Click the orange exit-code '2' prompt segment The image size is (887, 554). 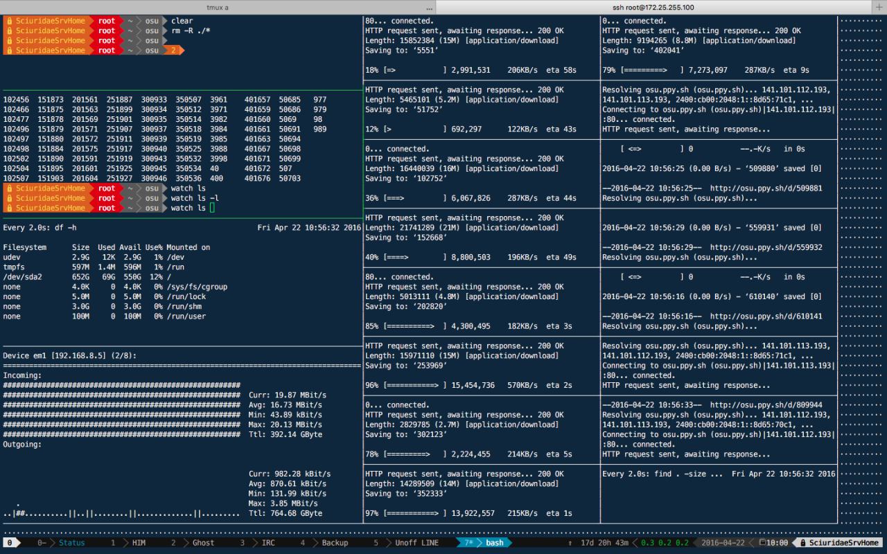pyautogui.click(x=174, y=50)
